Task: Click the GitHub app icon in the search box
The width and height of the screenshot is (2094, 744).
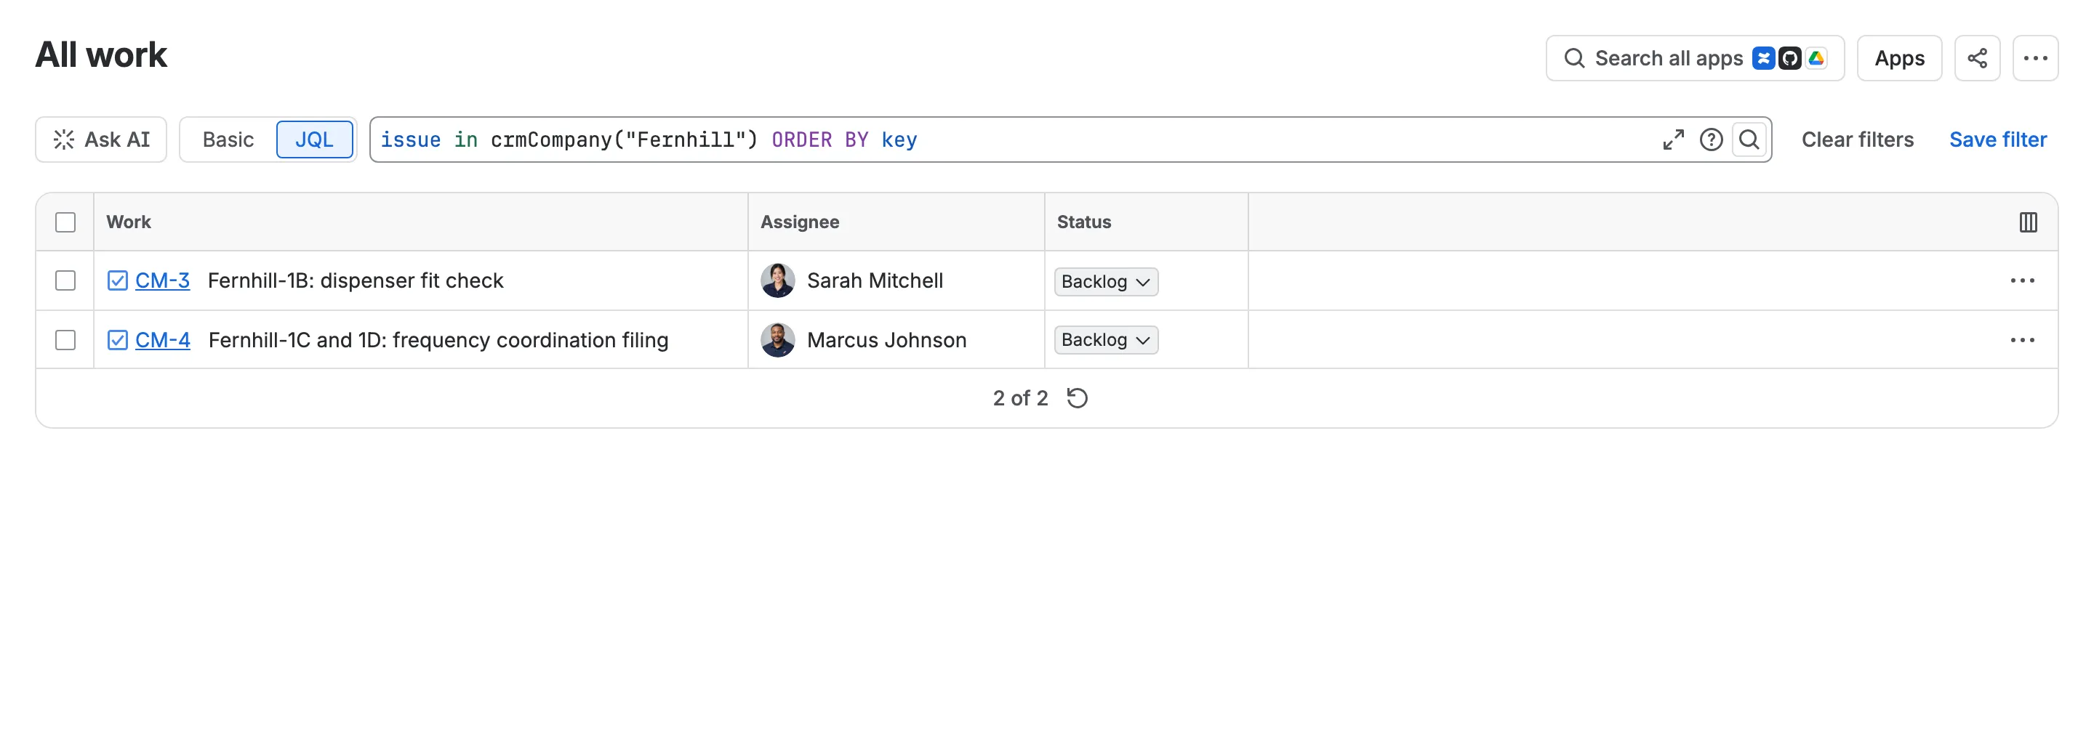Action: [x=1789, y=58]
